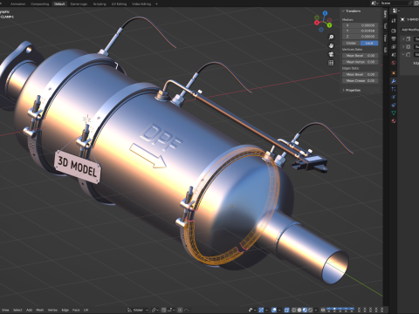Open the Object properties tab icon
Image resolution: width=419 pixels, height=314 pixels.
coord(394,73)
